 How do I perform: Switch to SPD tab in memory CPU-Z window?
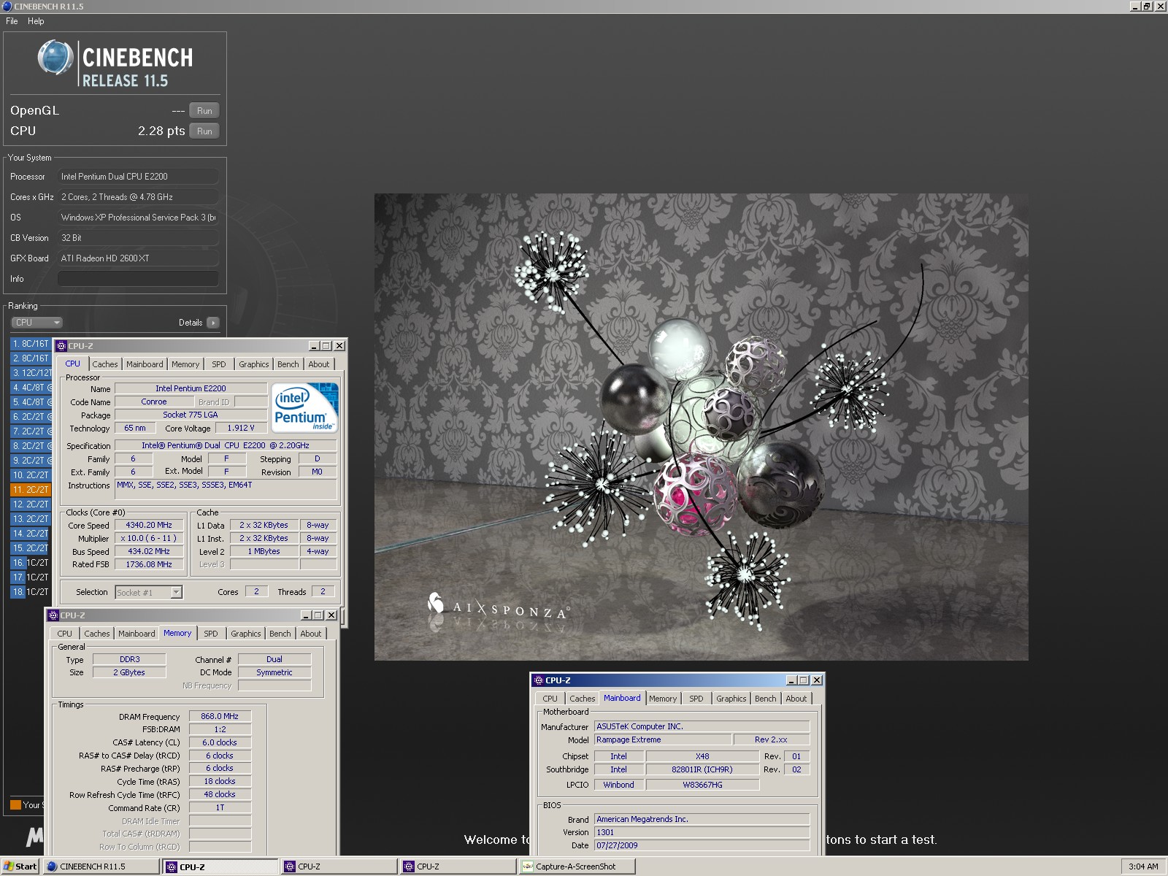click(210, 634)
